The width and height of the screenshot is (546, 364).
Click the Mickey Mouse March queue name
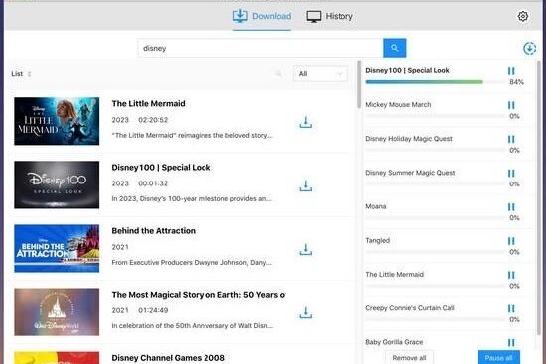pos(398,105)
